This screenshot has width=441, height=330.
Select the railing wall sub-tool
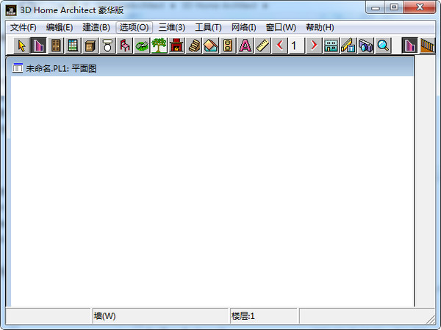click(x=427, y=45)
